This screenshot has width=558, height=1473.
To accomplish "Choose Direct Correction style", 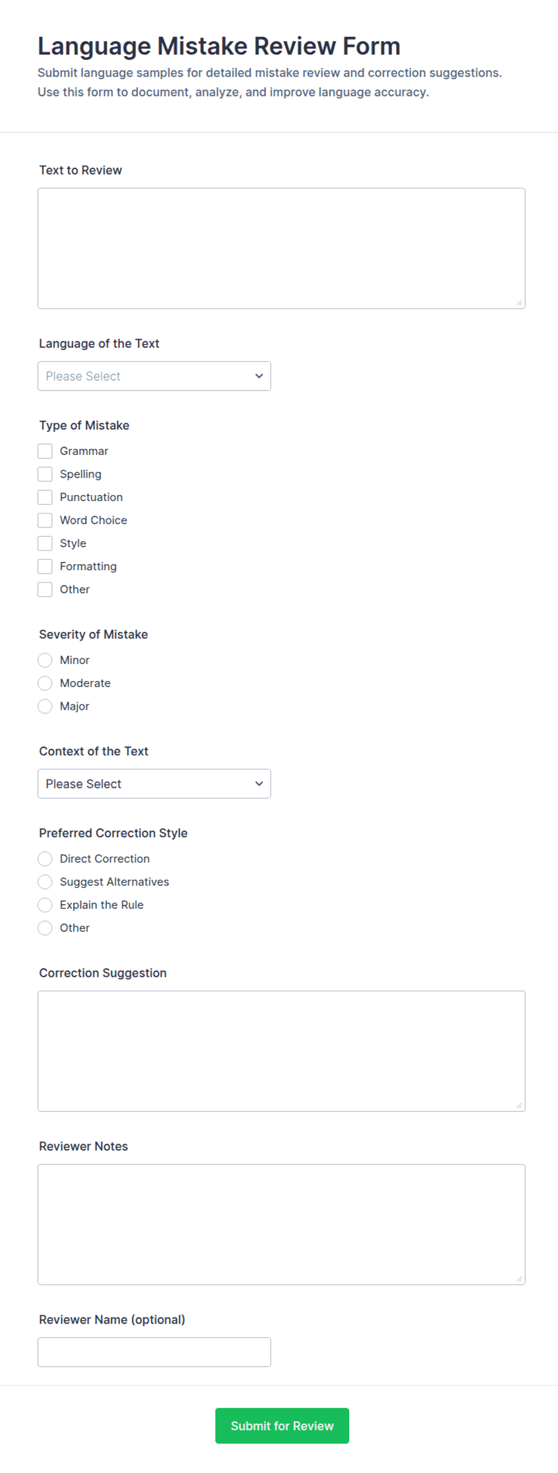I will tap(45, 859).
